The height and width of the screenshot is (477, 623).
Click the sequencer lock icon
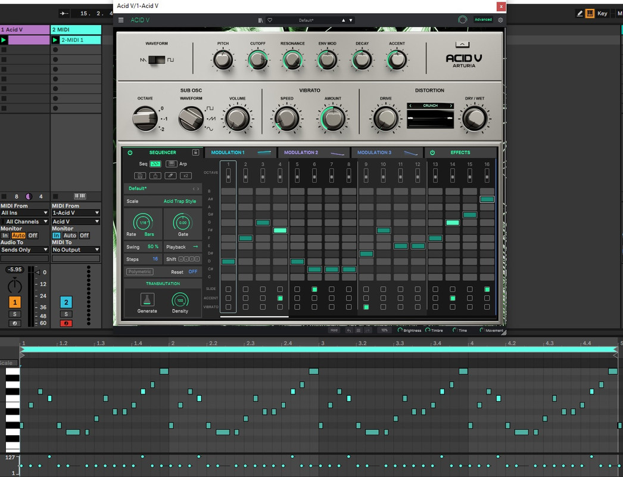tap(195, 153)
